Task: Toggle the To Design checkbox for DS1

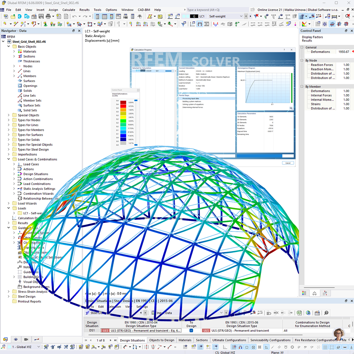Action: pyautogui.click(x=191, y=330)
